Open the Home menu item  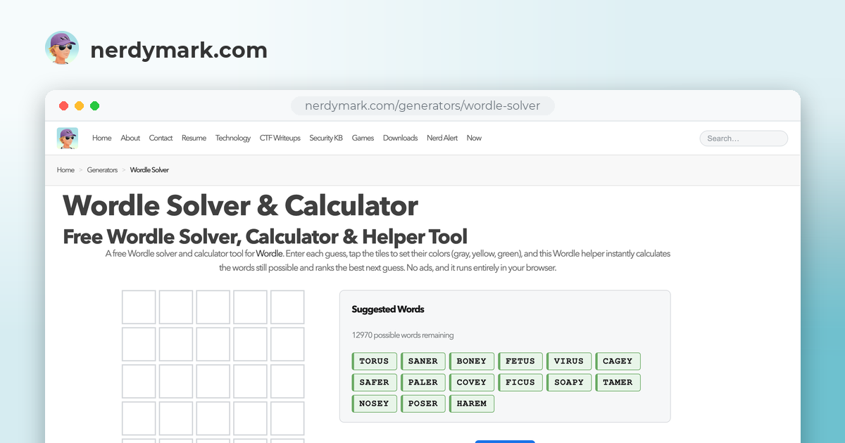pos(101,138)
